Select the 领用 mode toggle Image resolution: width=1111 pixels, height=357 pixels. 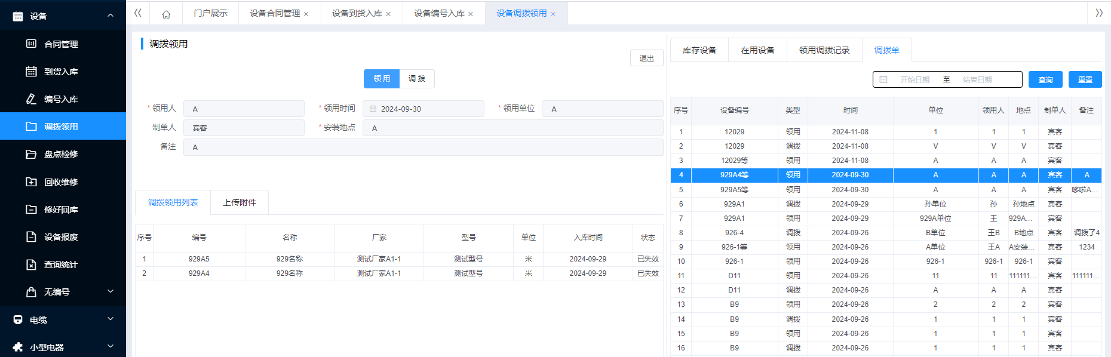coord(382,79)
